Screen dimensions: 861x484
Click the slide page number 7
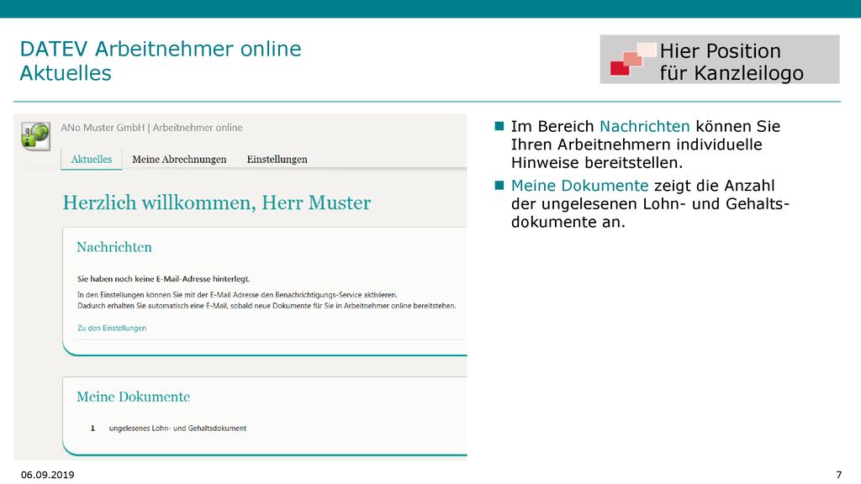[x=838, y=475]
